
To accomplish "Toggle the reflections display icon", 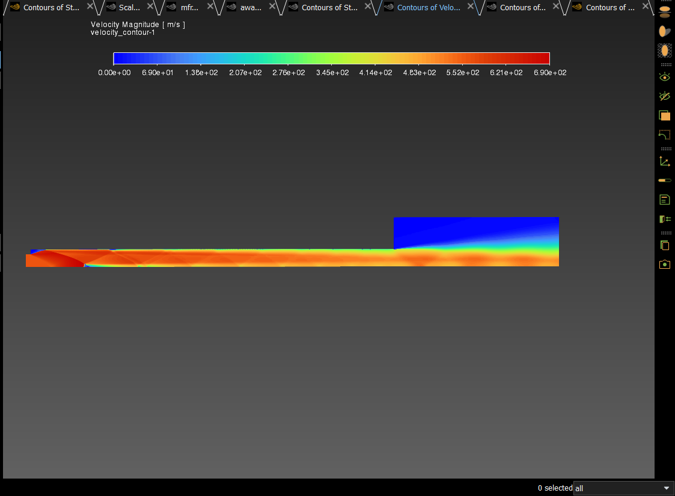I will [x=664, y=13].
